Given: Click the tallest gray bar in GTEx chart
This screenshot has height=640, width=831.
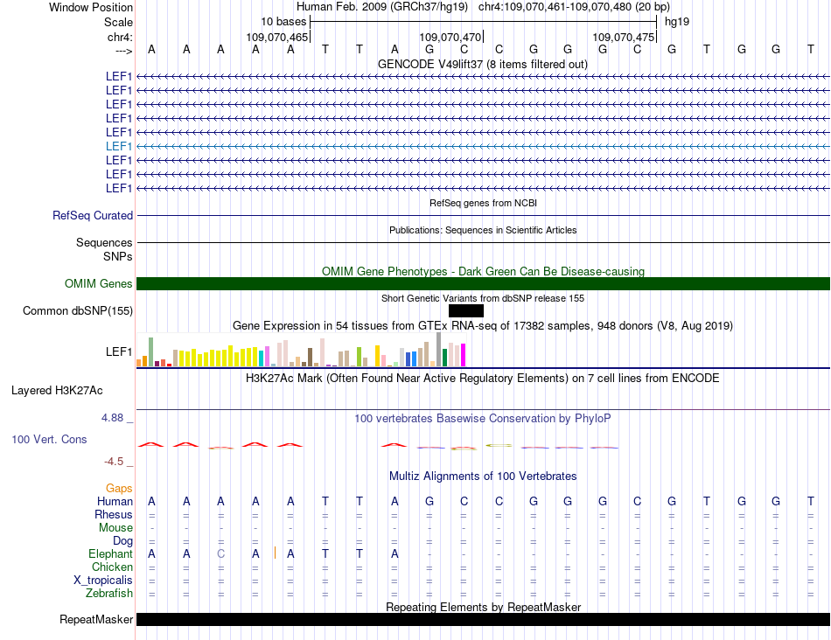Looking at the screenshot, I should 439,349.
